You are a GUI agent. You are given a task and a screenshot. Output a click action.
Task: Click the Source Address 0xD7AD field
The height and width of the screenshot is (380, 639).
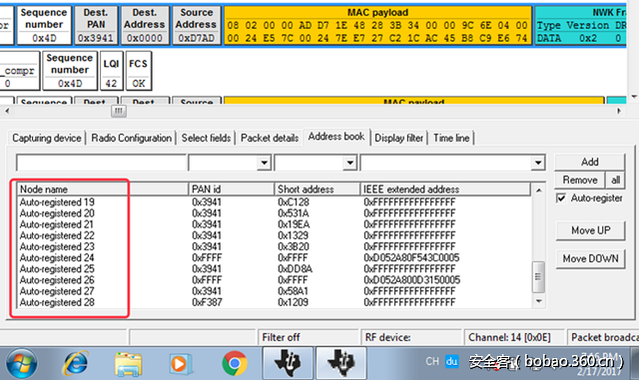pos(197,25)
